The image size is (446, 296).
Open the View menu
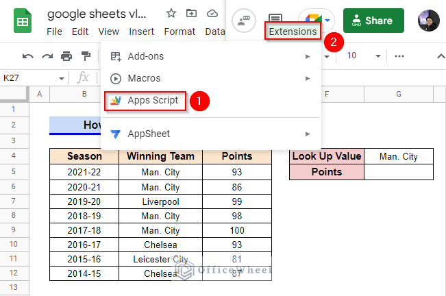tap(109, 32)
